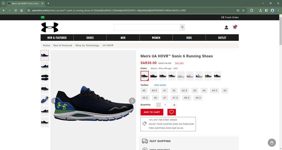Choose size 41
The width and height of the screenshot is (282, 150).
[x=165, y=90]
